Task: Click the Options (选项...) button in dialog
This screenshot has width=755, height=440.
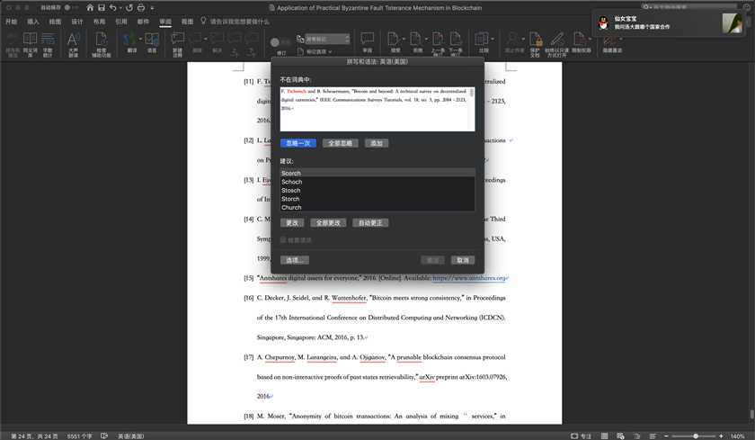Action: (295, 260)
